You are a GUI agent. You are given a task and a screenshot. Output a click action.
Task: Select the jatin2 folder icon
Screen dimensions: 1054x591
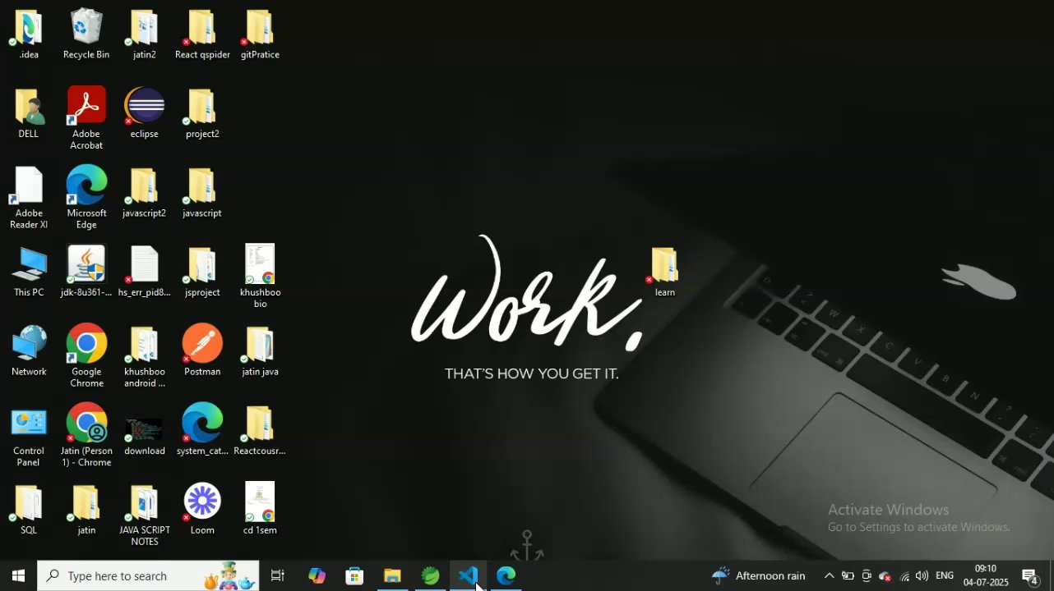(145, 34)
